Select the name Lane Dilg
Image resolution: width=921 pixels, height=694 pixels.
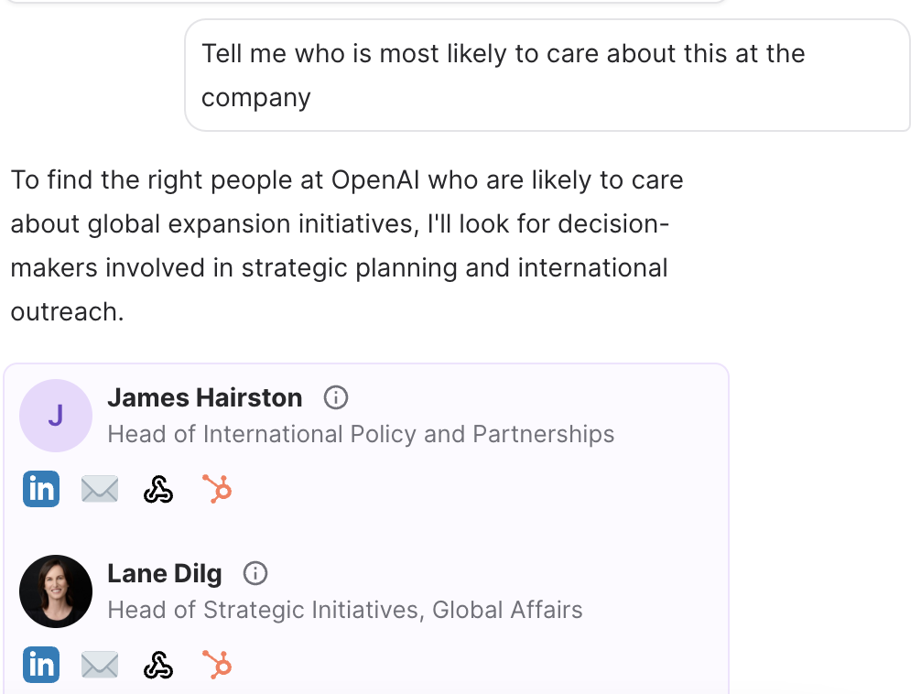(x=165, y=573)
